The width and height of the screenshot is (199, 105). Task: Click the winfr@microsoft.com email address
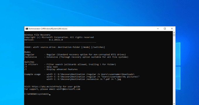[x=68, y=89]
